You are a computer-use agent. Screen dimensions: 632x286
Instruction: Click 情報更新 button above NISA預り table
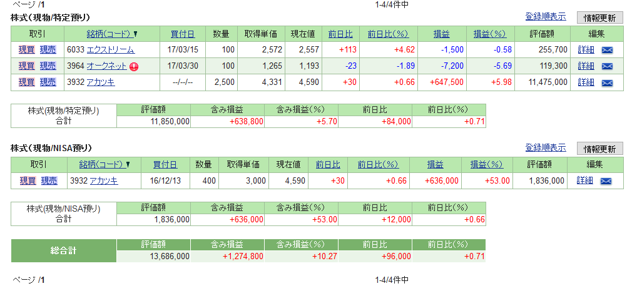(599, 149)
